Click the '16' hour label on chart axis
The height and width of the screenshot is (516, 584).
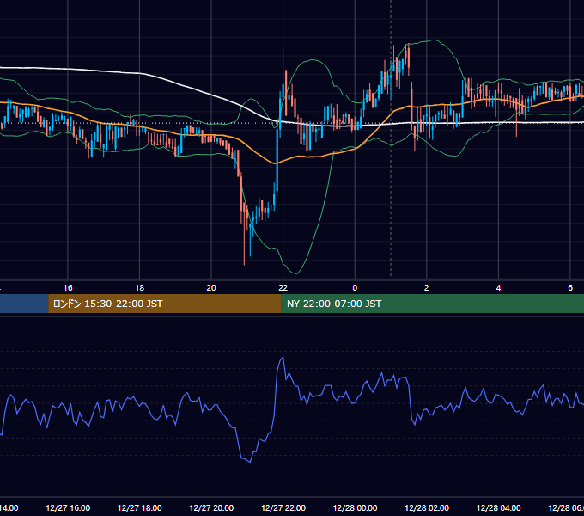click(68, 288)
